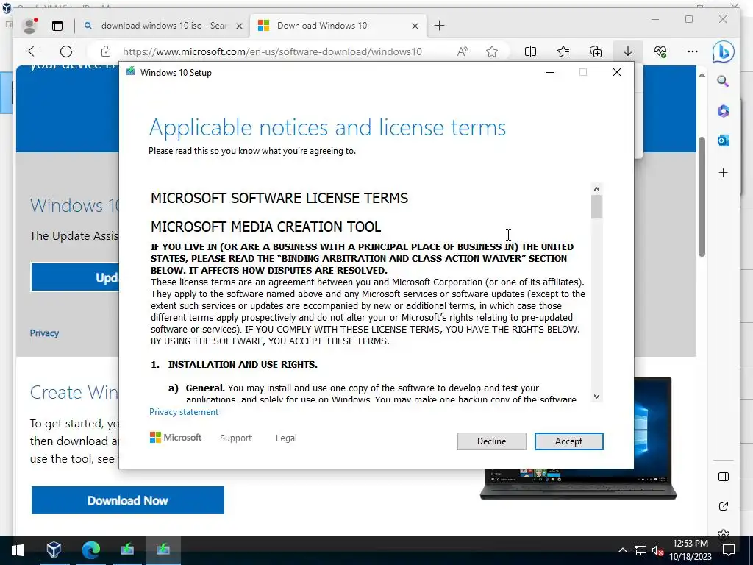Select the Download Windows 10 tab
This screenshot has width=753, height=565.
point(322,26)
